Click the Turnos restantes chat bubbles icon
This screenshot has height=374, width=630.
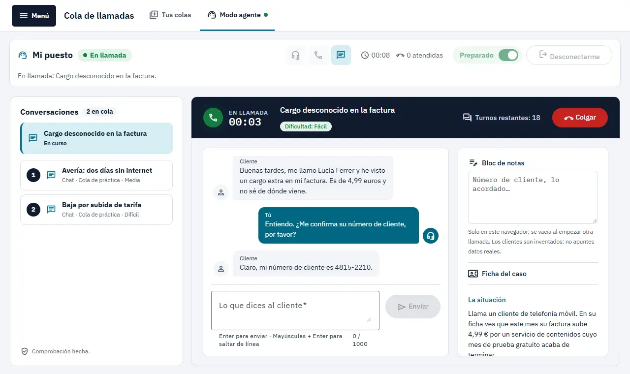(467, 118)
